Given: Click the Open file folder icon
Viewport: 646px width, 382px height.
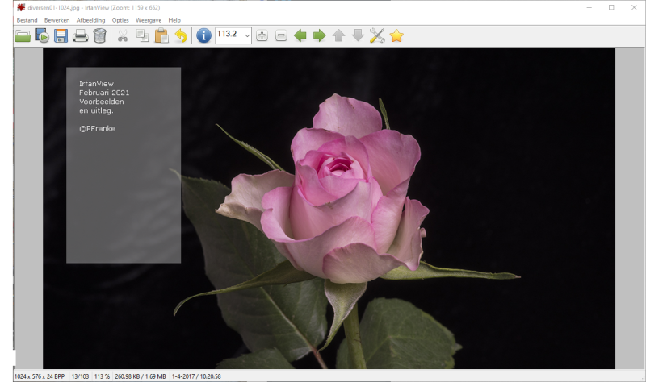Looking at the screenshot, I should click(x=23, y=35).
